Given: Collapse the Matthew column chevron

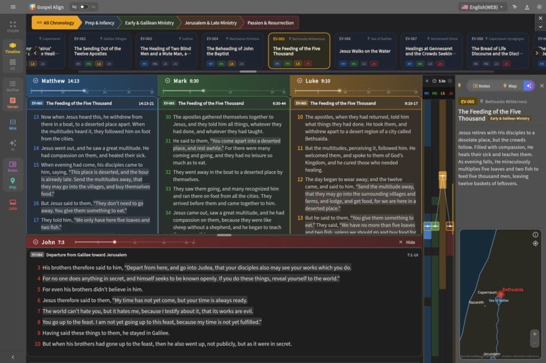Looking at the screenshot, I should [x=35, y=80].
